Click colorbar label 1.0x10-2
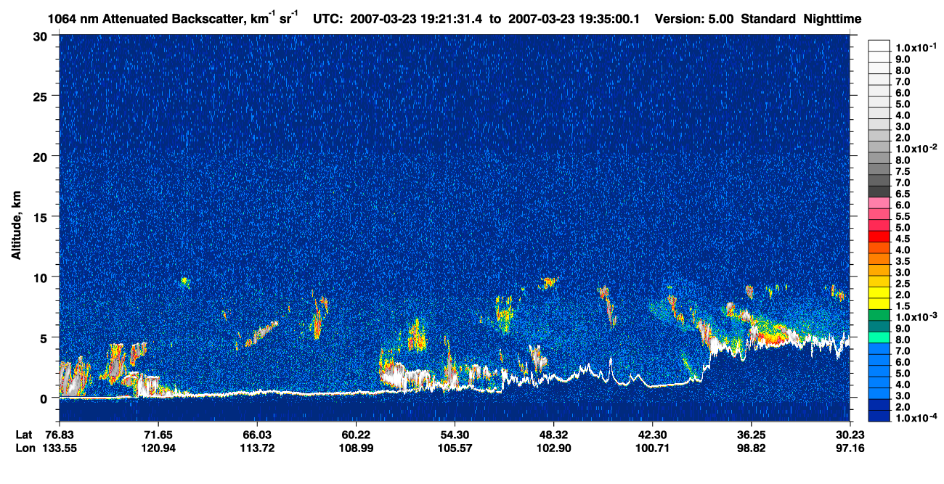The image size is (944, 484). tap(916, 148)
